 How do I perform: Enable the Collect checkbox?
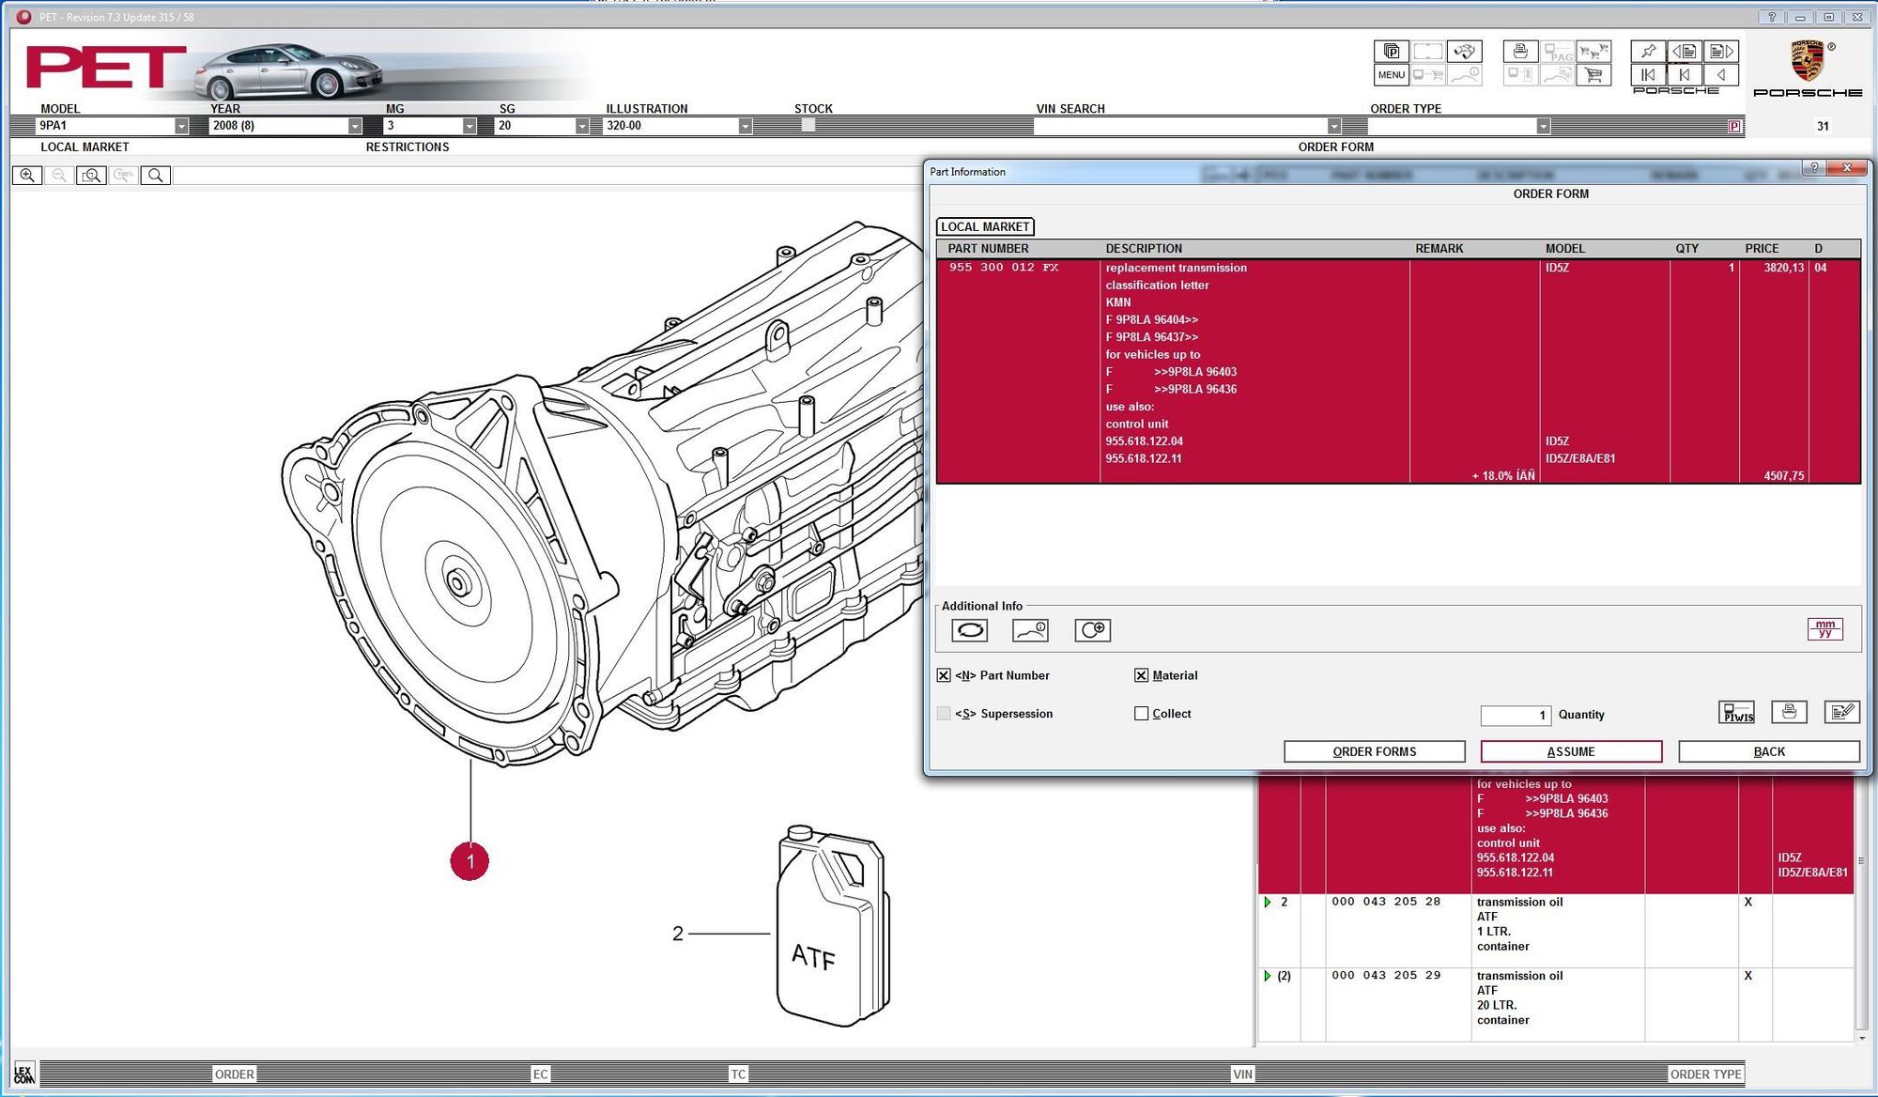(1141, 714)
